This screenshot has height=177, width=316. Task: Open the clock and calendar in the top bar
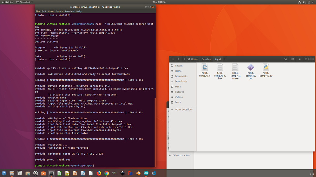point(159,2)
